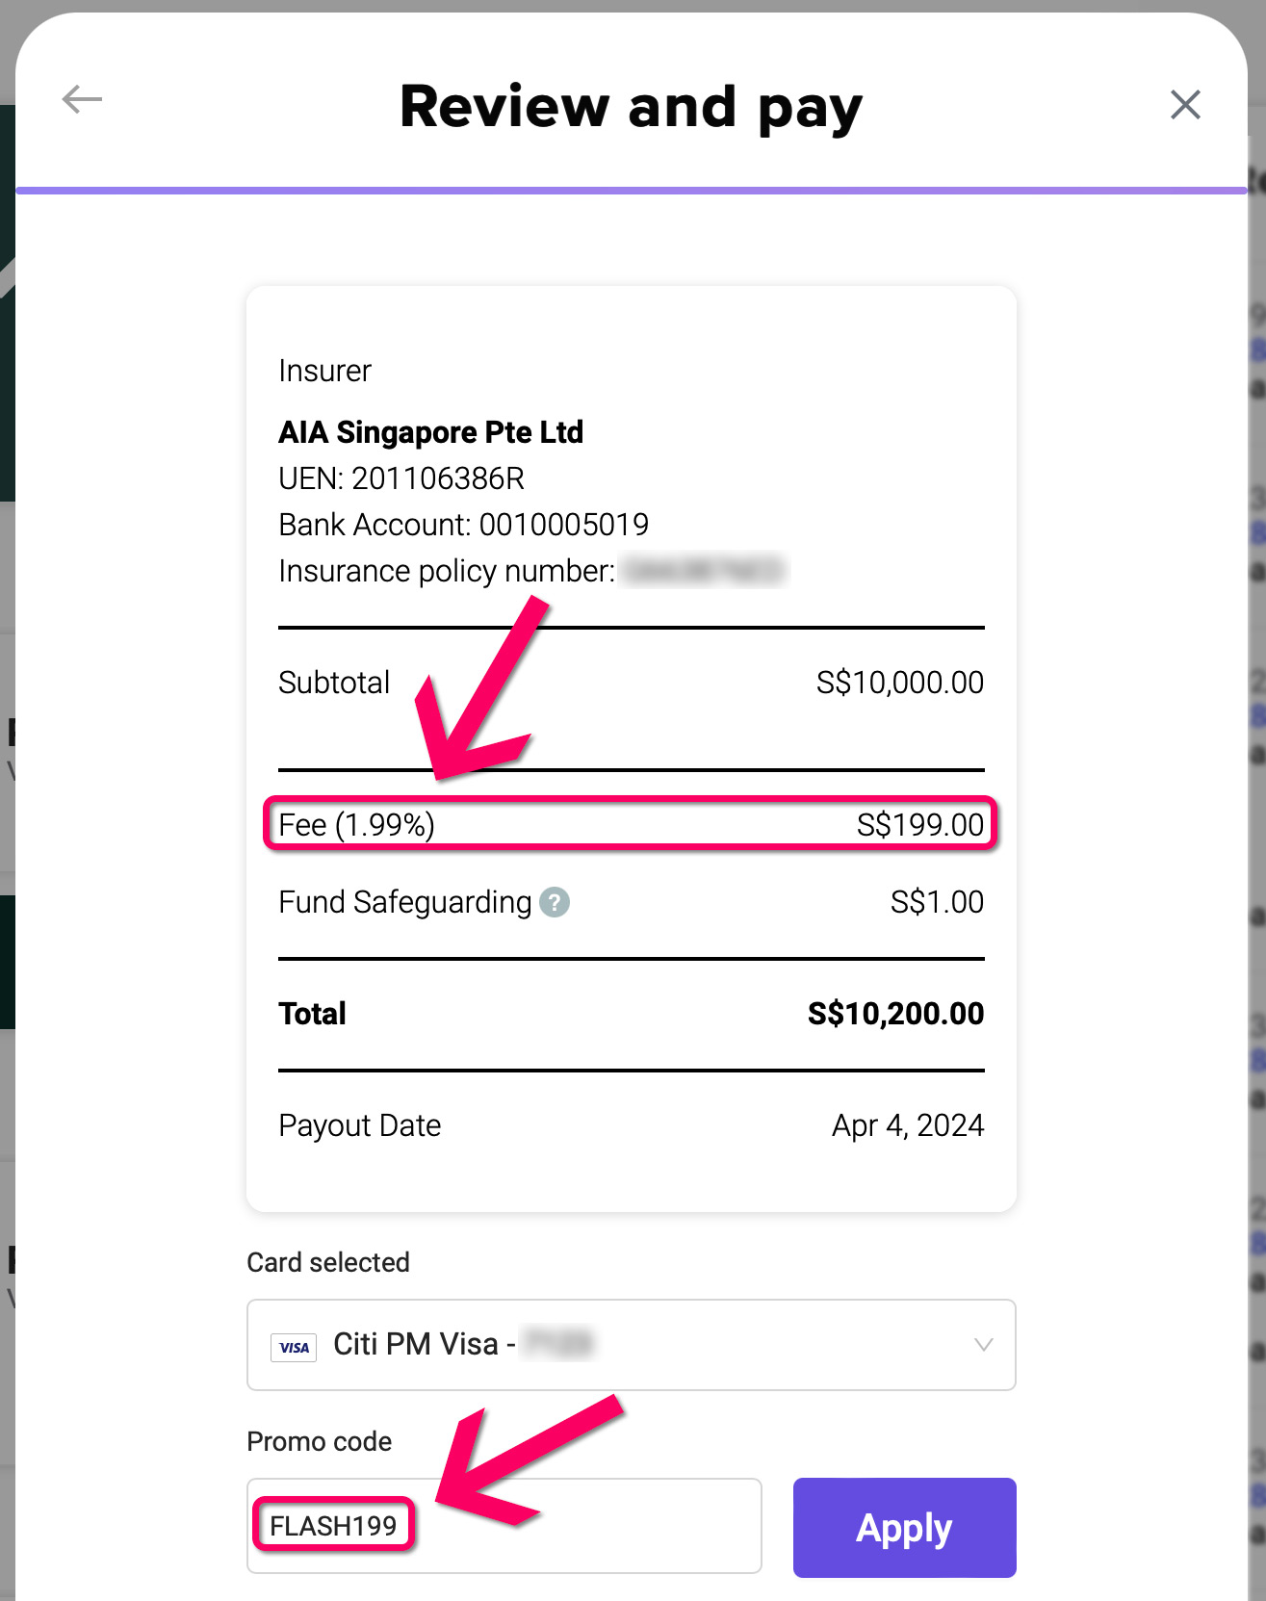Open the Fund Safeguarding help tooltip
Image resolution: width=1266 pixels, height=1601 pixels.
(555, 902)
